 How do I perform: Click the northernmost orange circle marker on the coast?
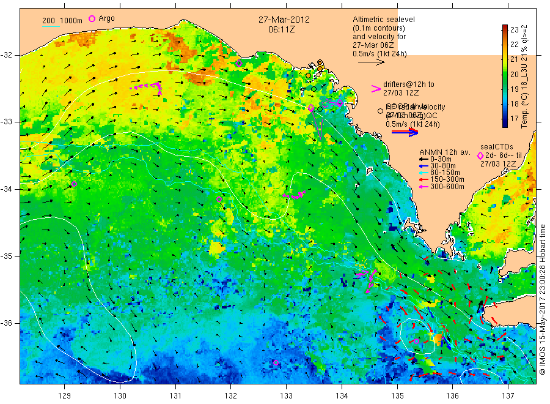(x=320, y=62)
